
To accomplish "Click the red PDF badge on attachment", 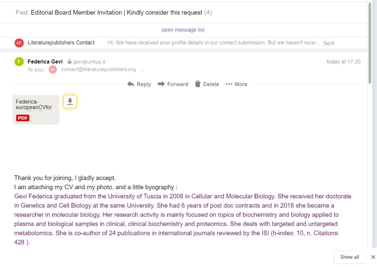I will (23, 118).
